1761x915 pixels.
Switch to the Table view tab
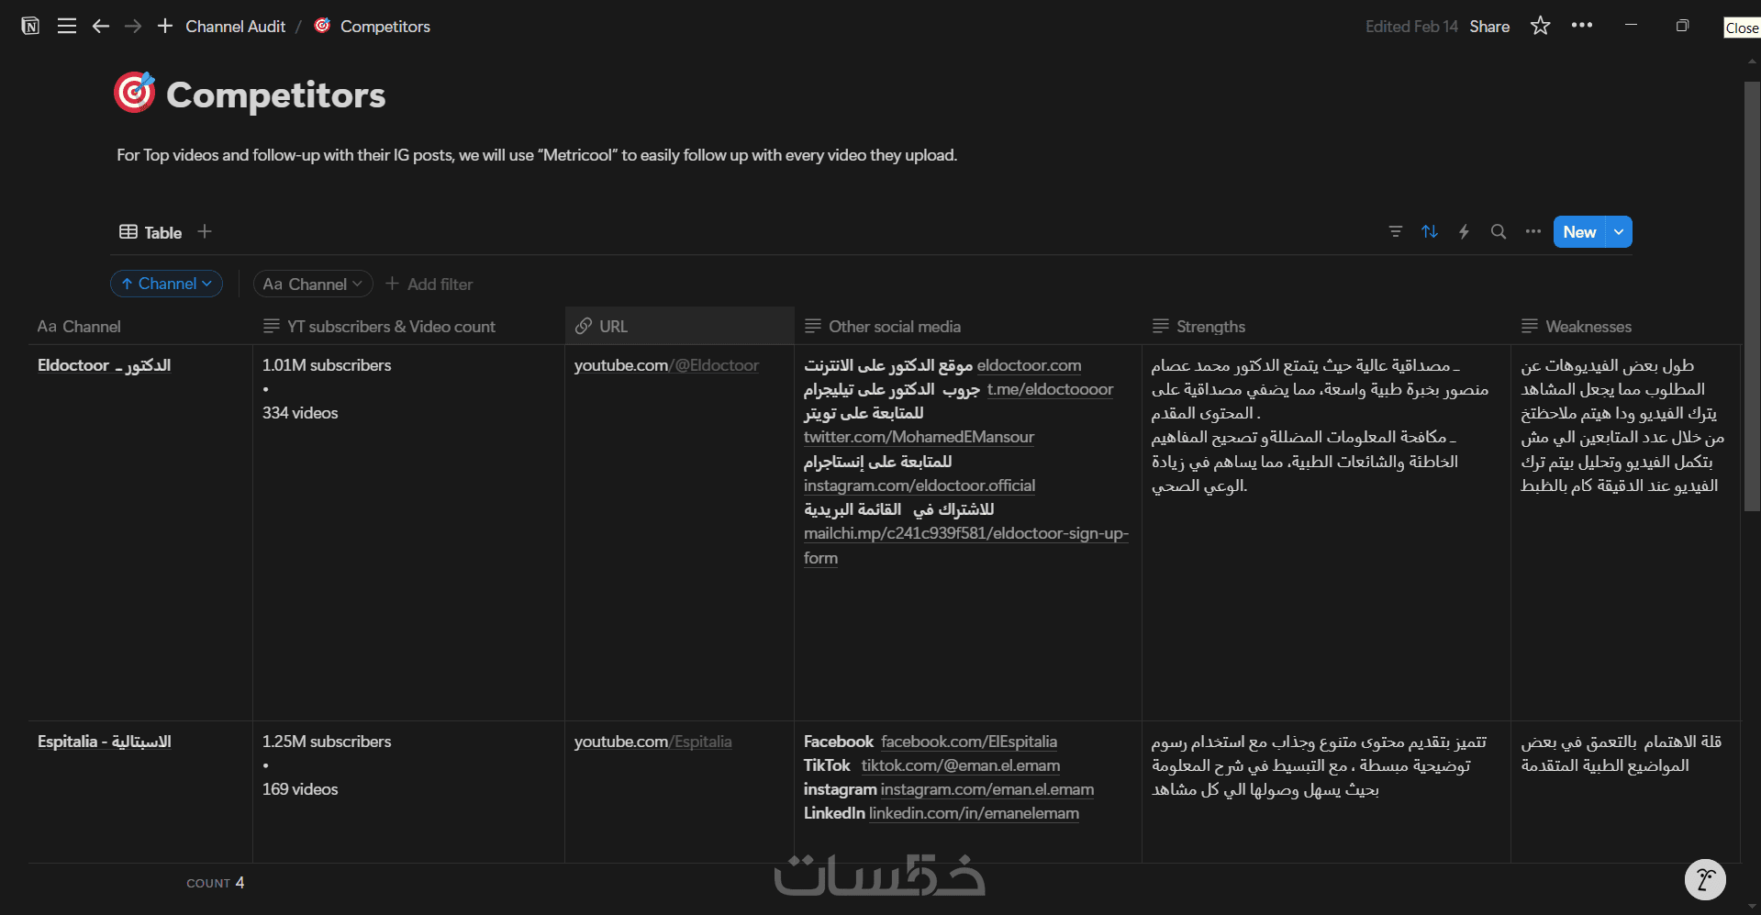pos(151,232)
